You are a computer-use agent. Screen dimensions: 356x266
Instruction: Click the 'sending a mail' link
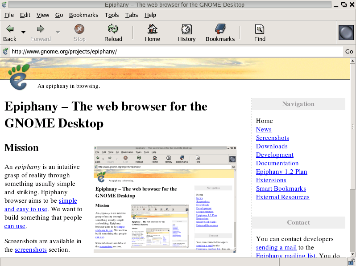pyautogui.click(x=276, y=247)
